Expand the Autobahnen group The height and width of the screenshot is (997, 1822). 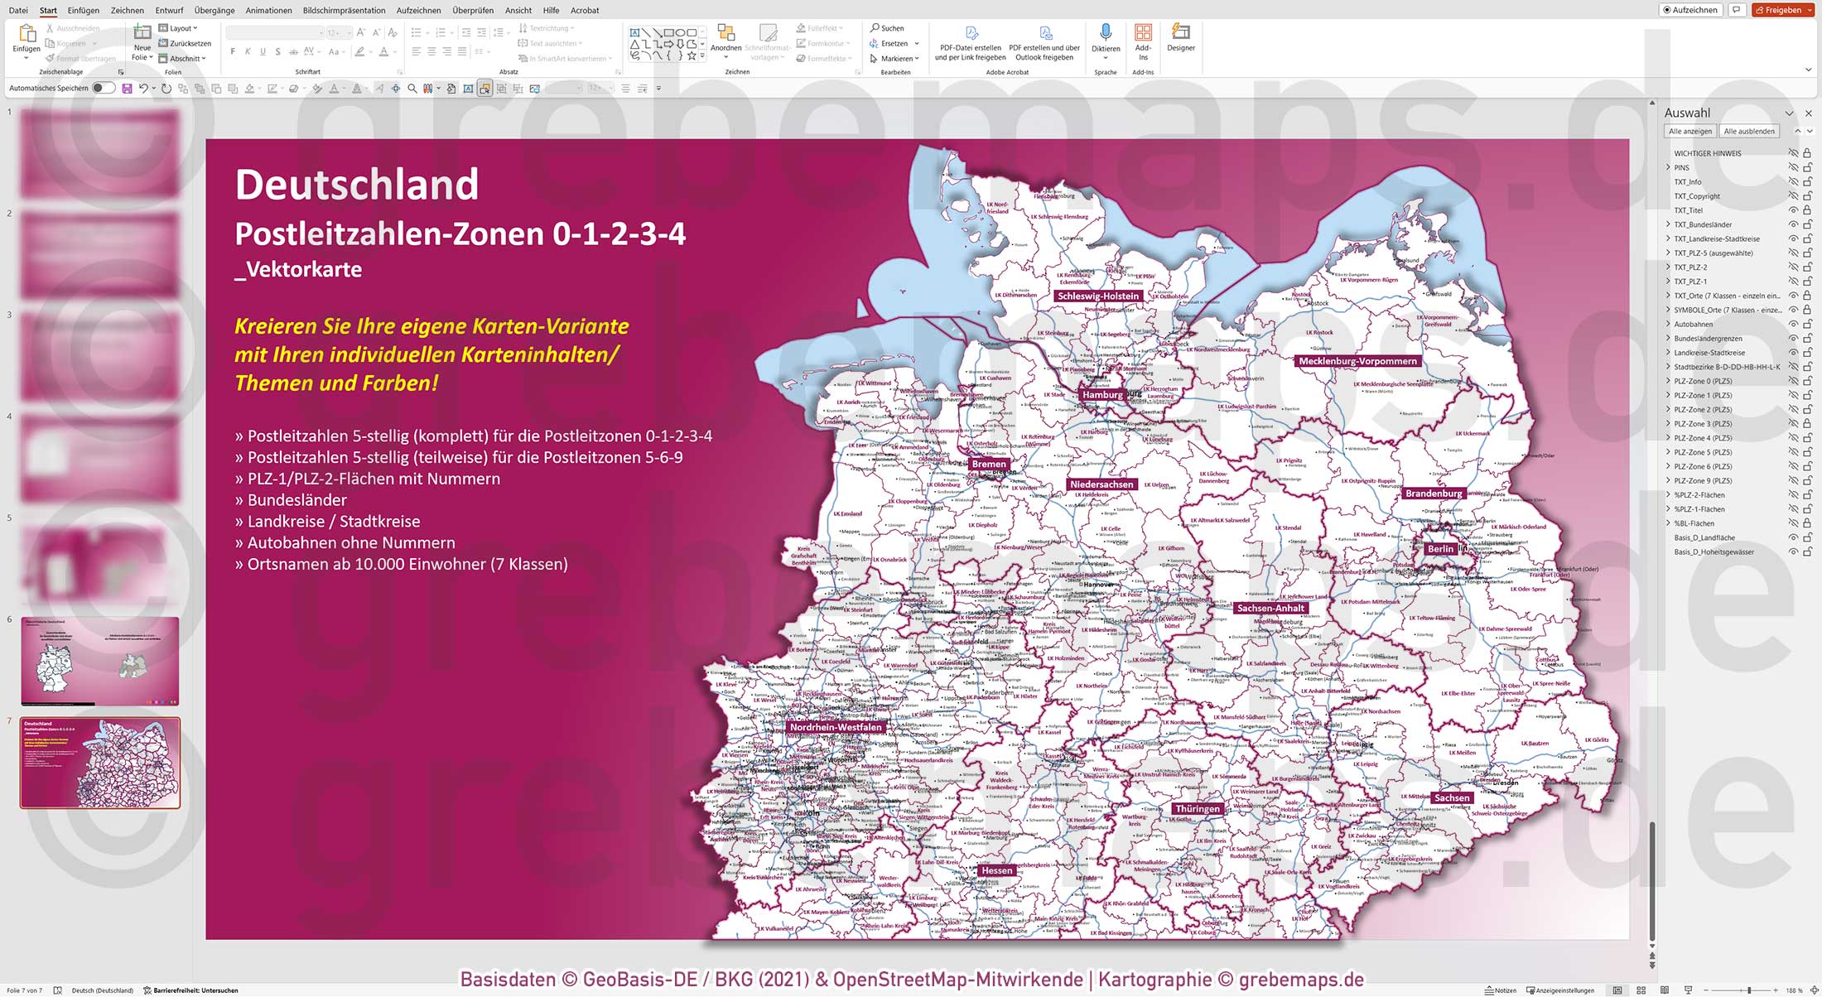(1667, 324)
